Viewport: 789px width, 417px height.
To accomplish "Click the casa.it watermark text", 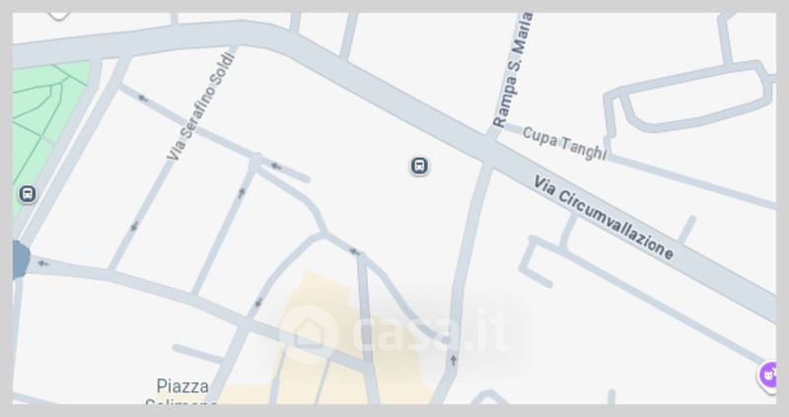I will [430, 332].
